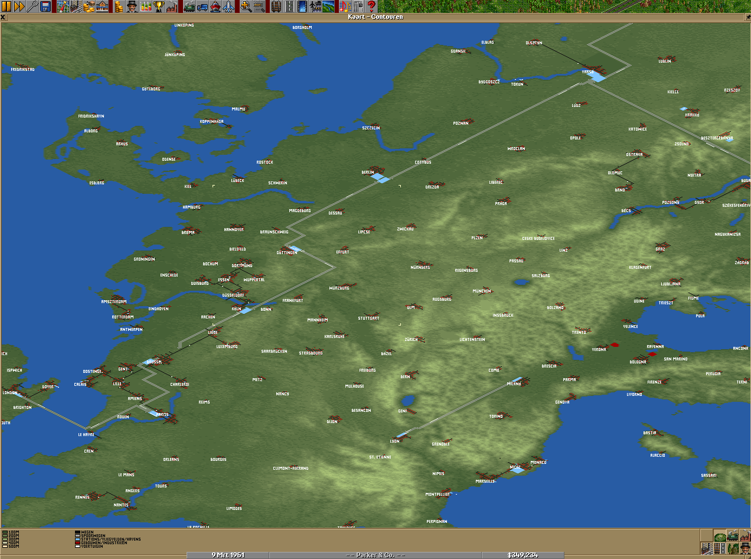Pause the game with the pause button
The image size is (751, 559).
(6, 7)
